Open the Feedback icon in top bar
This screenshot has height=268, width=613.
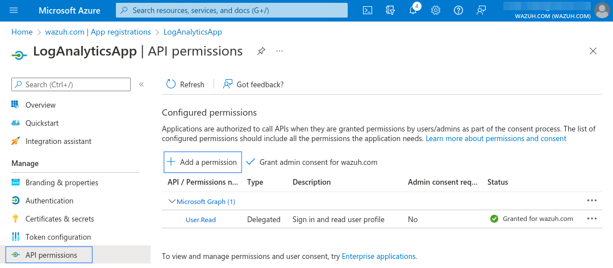tap(481, 11)
